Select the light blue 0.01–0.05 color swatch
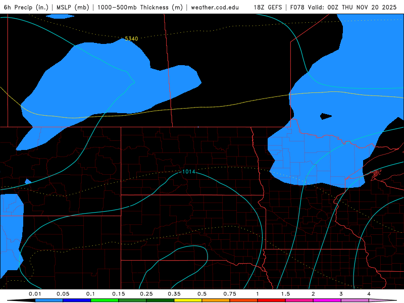Viewport: 404px width, 303px height. click(49, 300)
